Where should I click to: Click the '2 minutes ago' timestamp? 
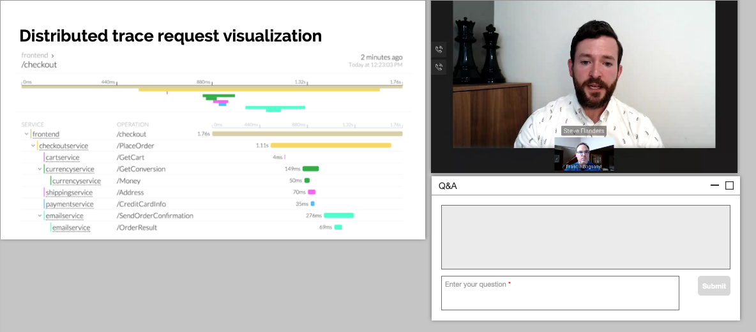click(381, 57)
